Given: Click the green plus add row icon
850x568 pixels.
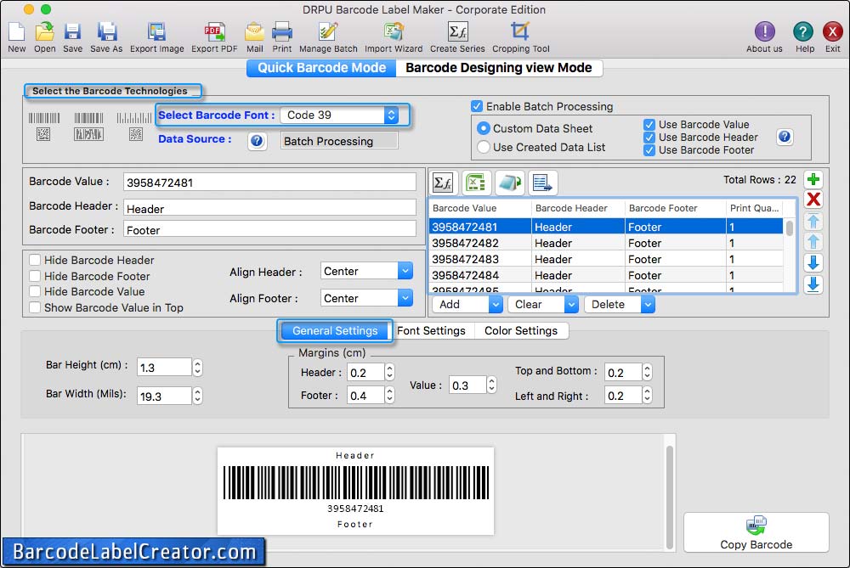Looking at the screenshot, I should (x=813, y=179).
